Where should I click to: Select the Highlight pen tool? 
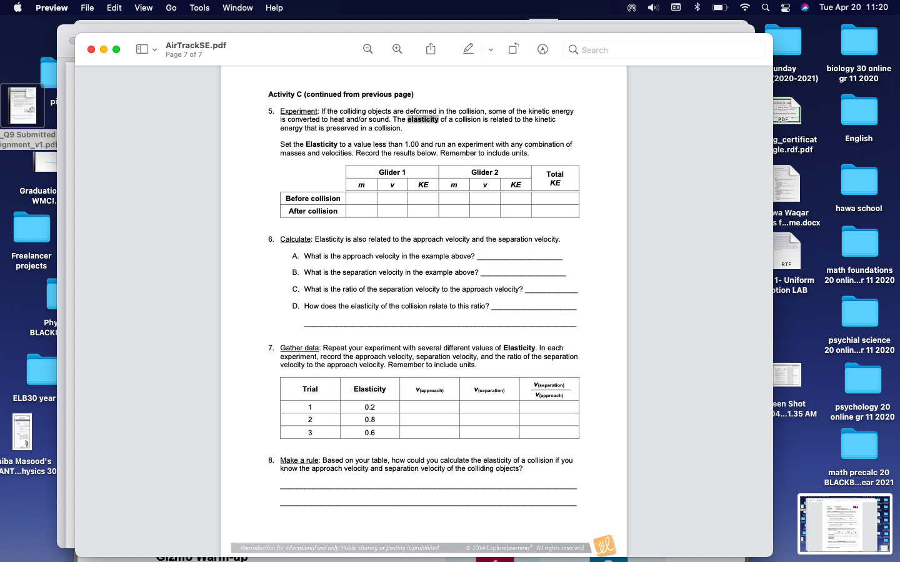[x=468, y=49]
